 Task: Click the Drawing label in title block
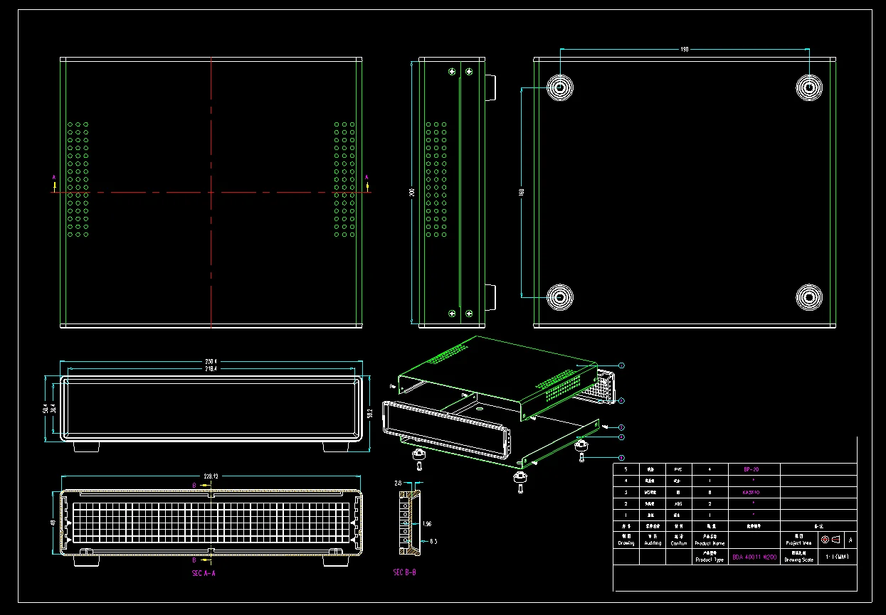click(x=626, y=543)
